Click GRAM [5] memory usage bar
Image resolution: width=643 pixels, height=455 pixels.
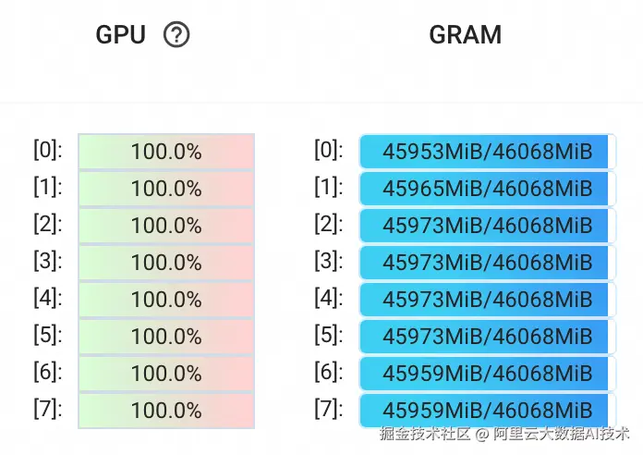click(487, 337)
